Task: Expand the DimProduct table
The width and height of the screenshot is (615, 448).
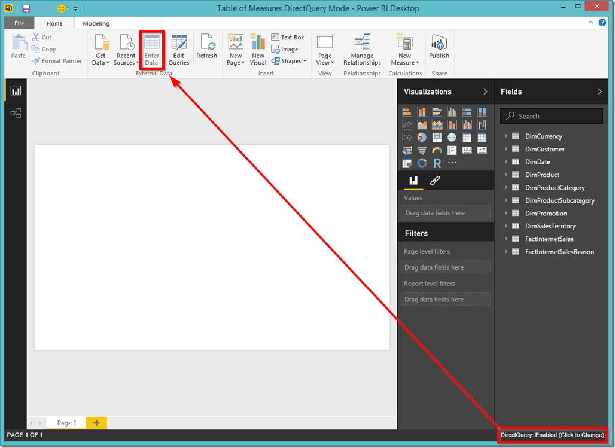Action: pos(506,175)
